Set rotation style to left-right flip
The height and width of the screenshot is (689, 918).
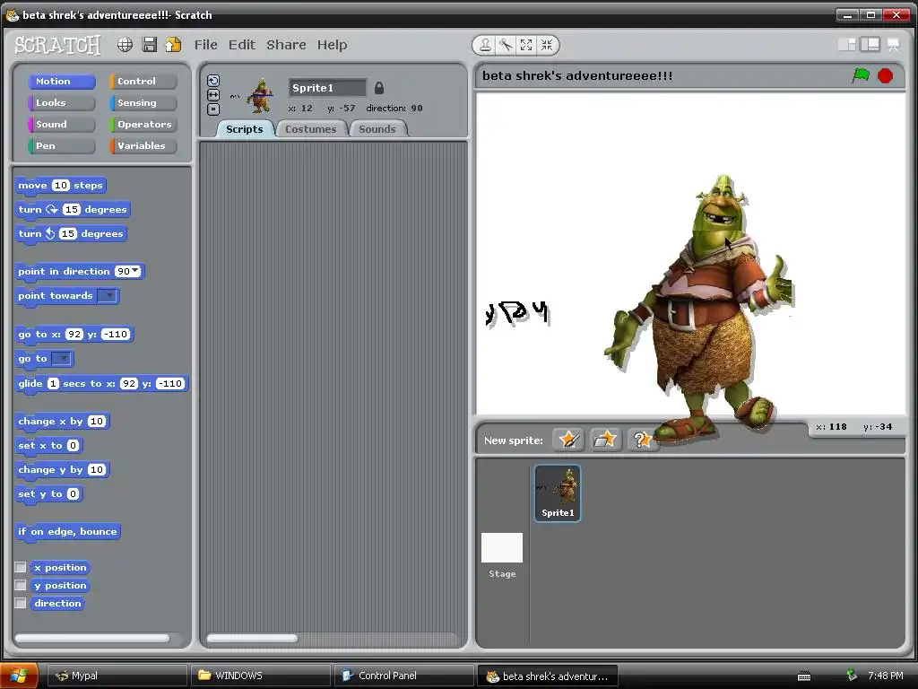[x=213, y=95]
